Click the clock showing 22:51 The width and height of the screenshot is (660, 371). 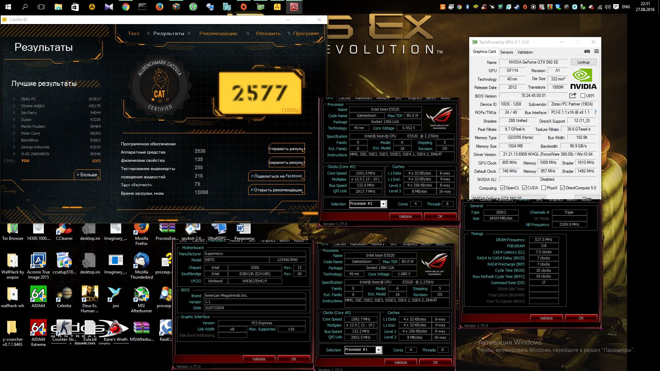[x=645, y=7]
